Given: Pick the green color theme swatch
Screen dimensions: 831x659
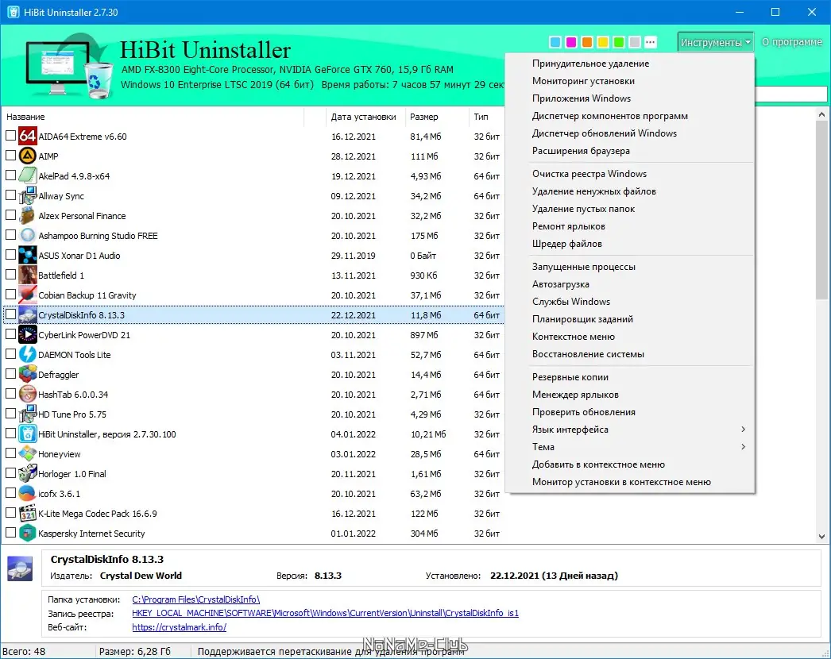Looking at the screenshot, I should click(619, 42).
